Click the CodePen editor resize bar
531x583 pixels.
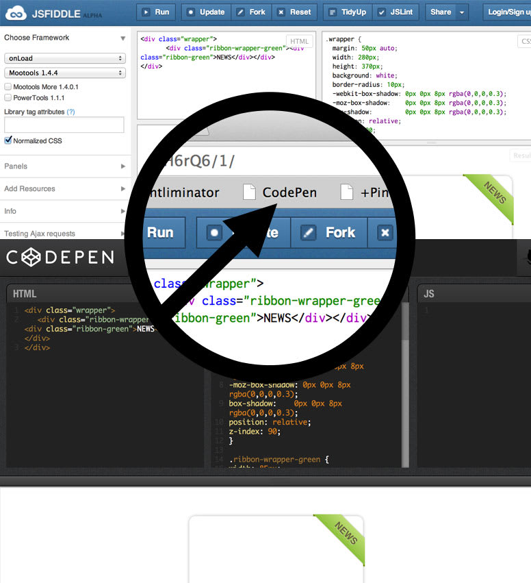pos(265,481)
